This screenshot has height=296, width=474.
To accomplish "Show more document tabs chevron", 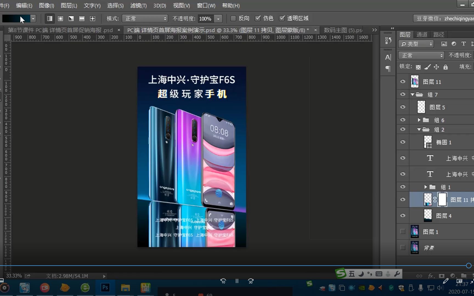I will click(x=374, y=30).
